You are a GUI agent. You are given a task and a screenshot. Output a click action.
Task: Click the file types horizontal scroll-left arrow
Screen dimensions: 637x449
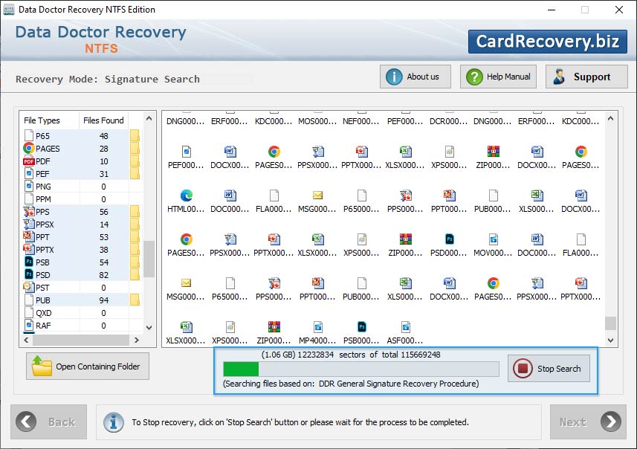(x=27, y=340)
